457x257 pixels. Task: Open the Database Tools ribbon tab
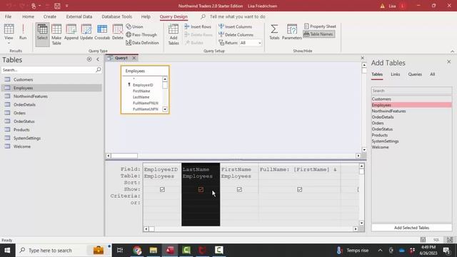point(116,16)
